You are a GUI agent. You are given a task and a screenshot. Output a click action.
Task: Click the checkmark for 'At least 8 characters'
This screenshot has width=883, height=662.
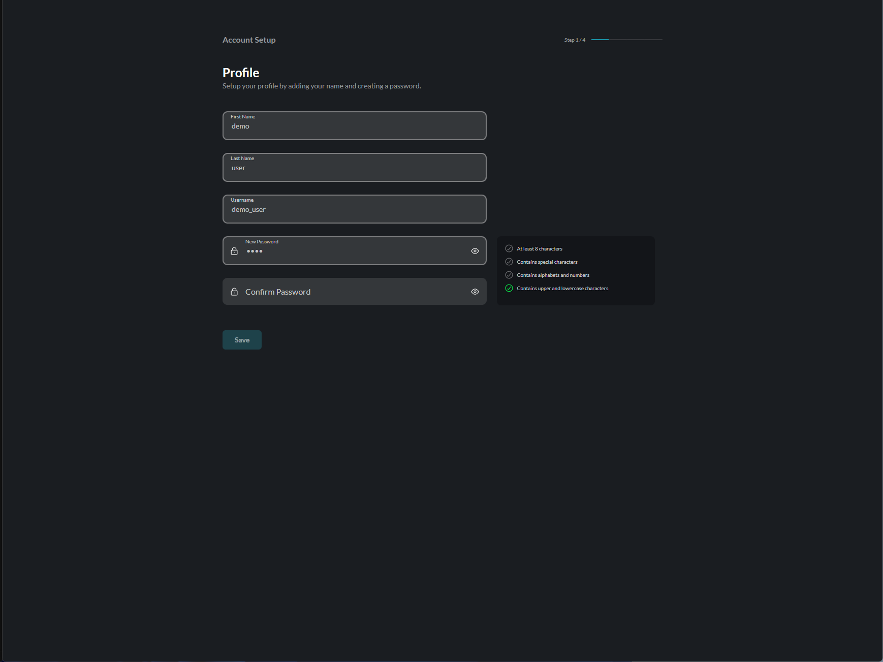click(509, 248)
